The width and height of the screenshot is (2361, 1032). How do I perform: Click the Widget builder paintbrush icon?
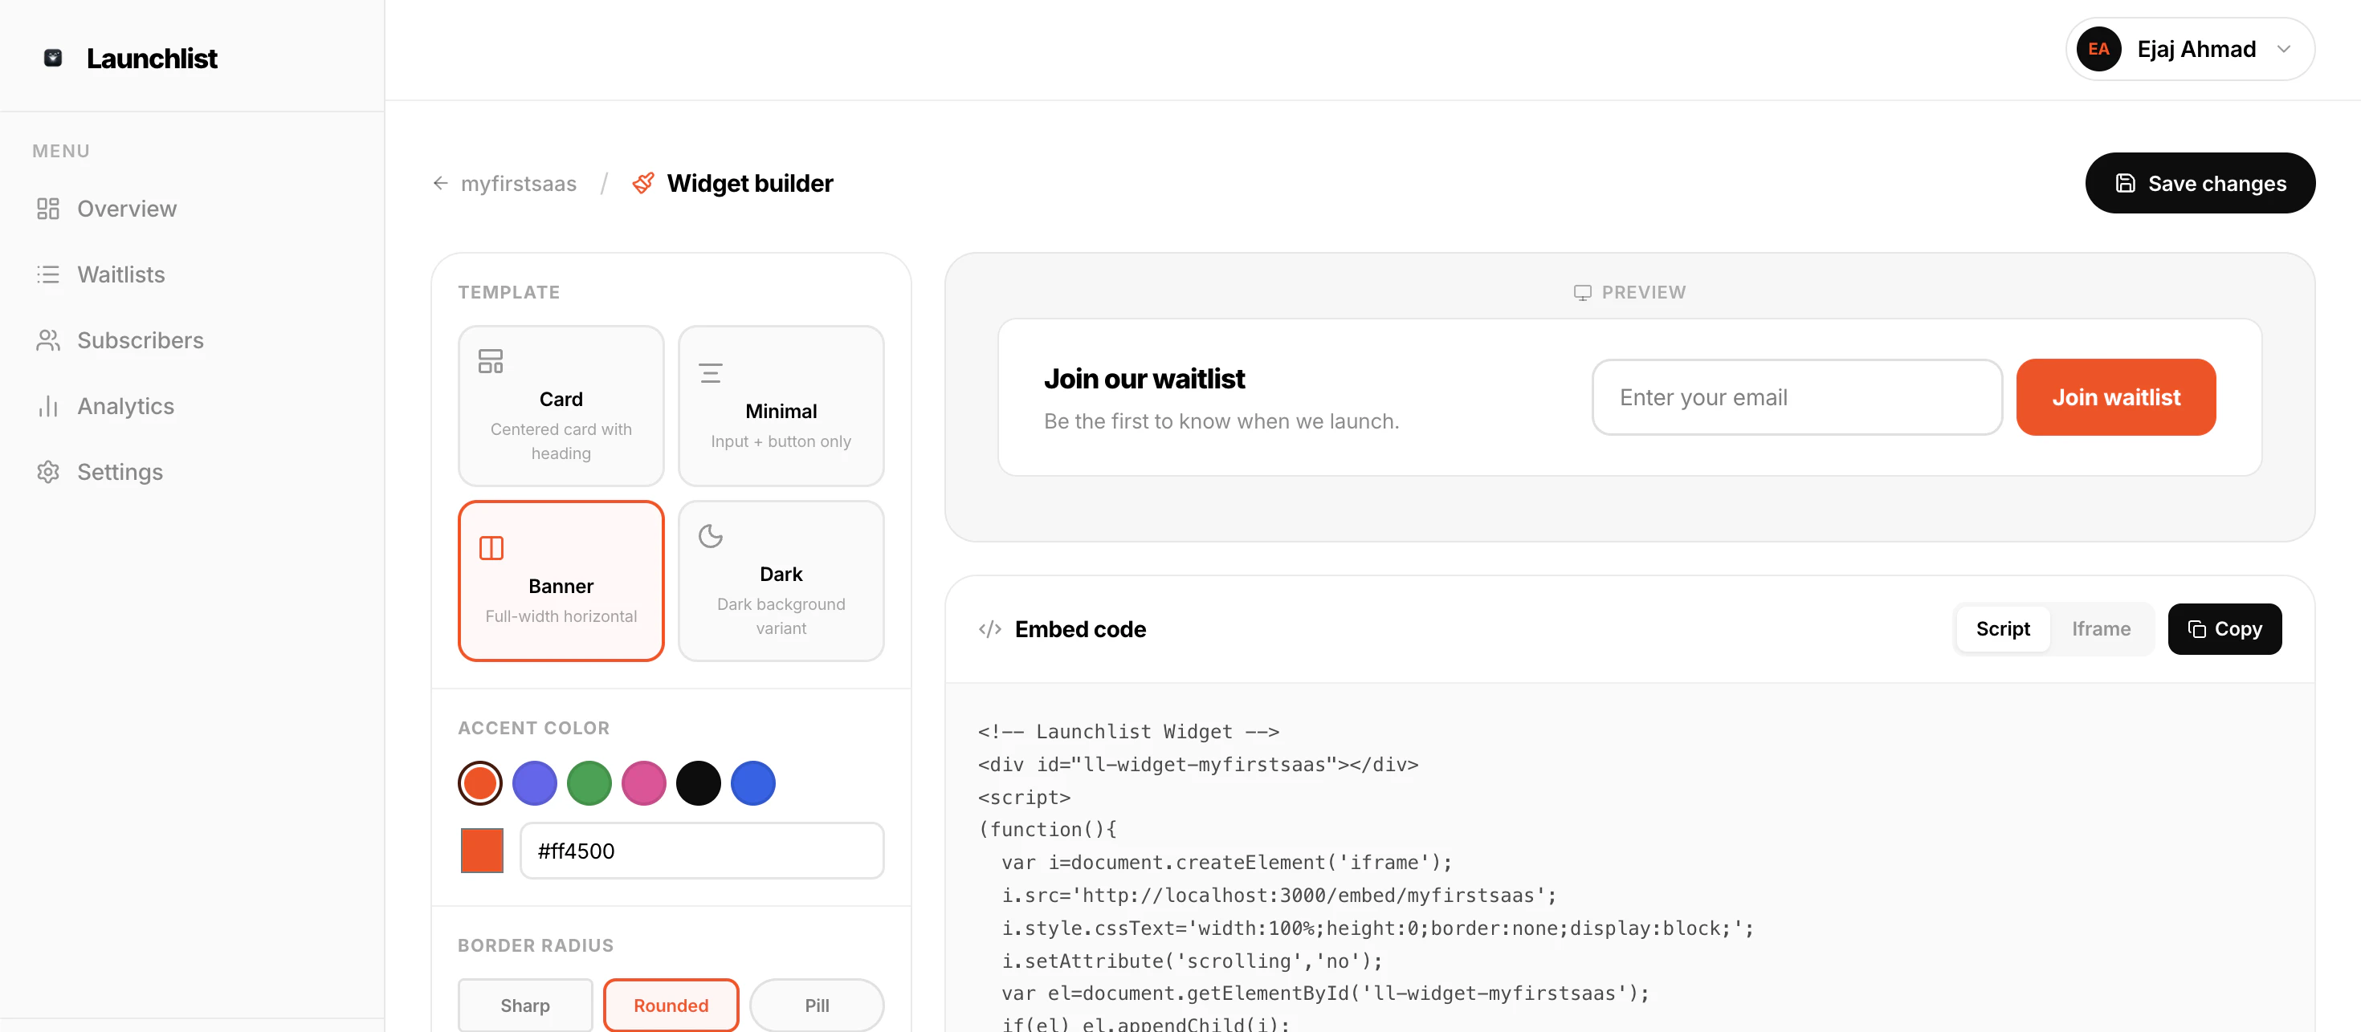click(x=643, y=183)
